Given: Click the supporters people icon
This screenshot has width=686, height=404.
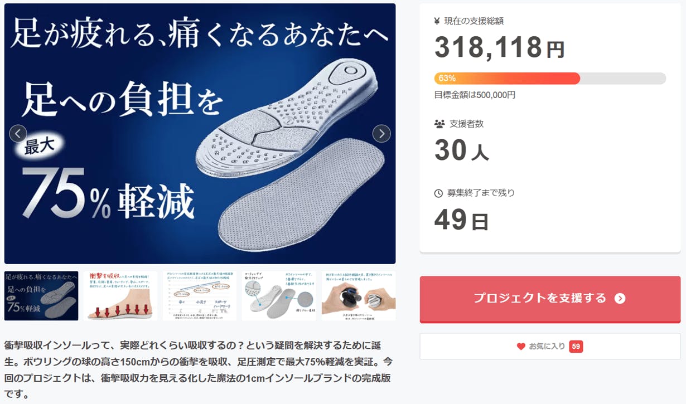Looking at the screenshot, I should pyautogui.click(x=439, y=124).
